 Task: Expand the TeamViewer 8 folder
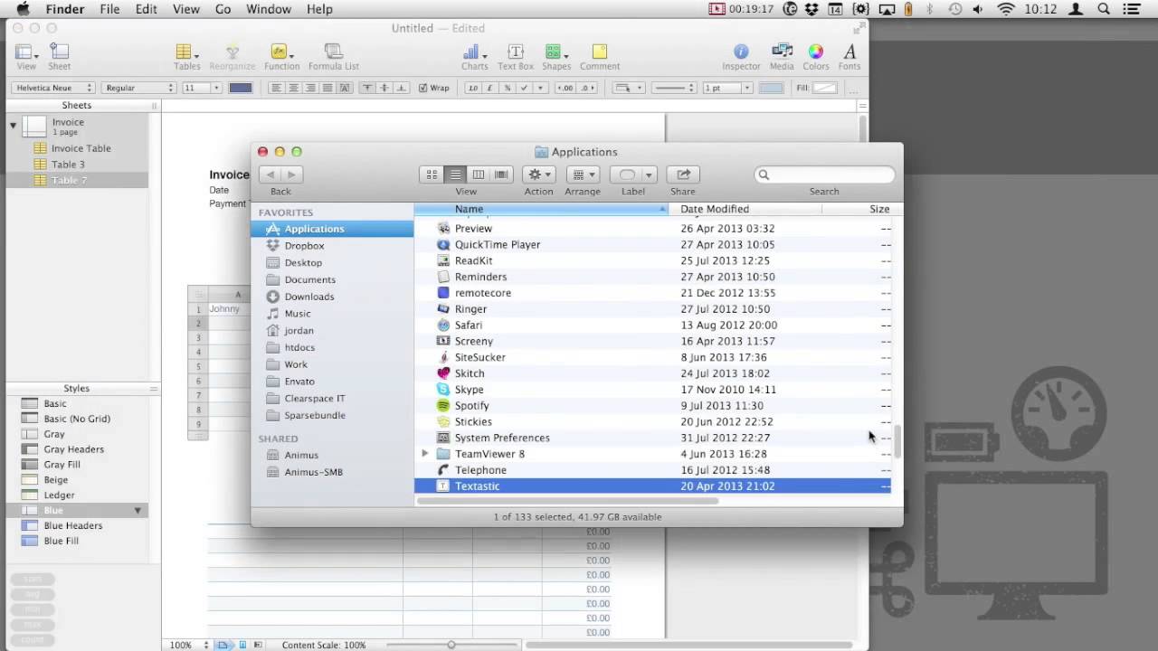[x=424, y=454]
